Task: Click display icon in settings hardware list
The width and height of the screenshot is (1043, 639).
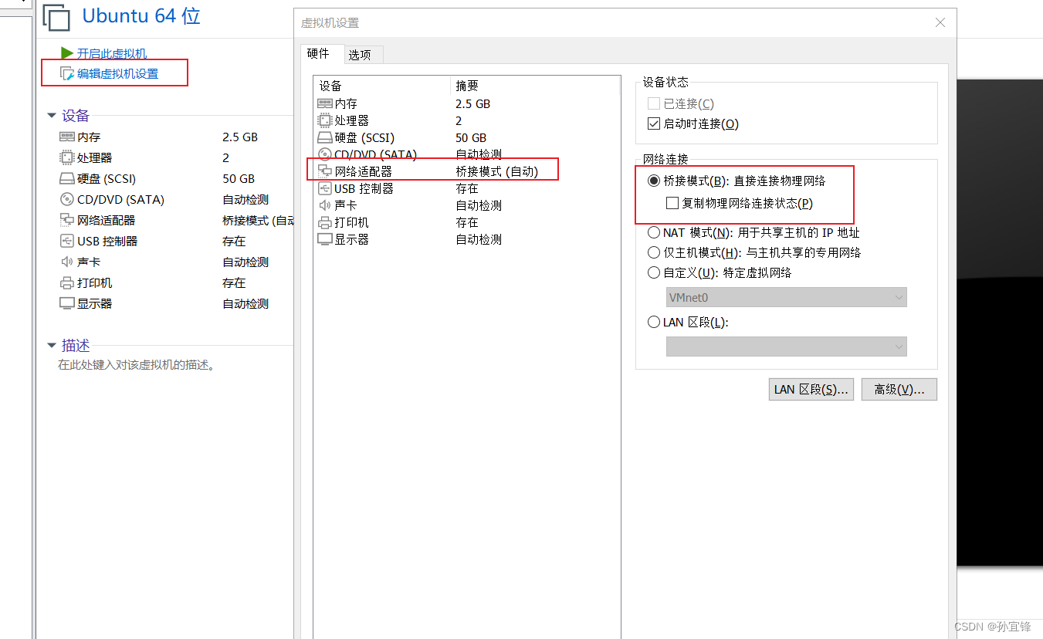Action: pos(324,239)
